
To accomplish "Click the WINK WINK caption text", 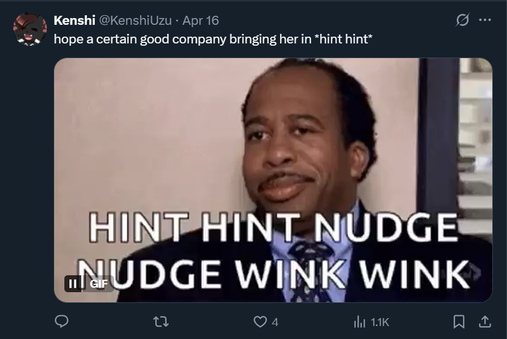I will click(352, 274).
